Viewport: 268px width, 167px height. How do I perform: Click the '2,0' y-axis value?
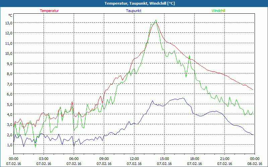[x=9, y=135]
